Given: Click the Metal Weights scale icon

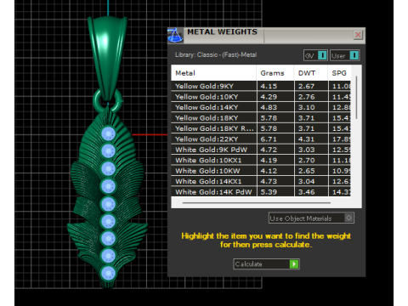Looking at the screenshot, I should click(x=175, y=36).
